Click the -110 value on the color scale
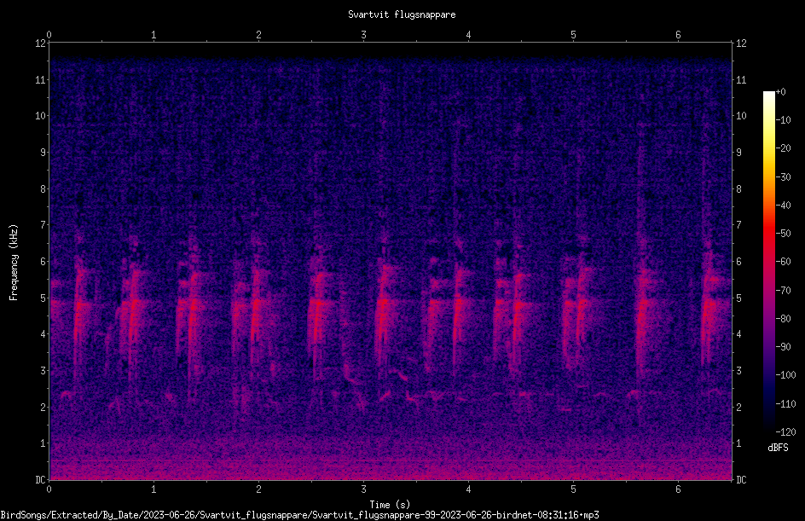 [x=786, y=404]
